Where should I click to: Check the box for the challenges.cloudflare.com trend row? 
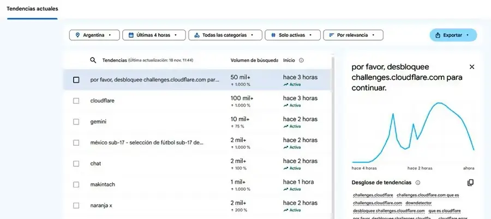[x=76, y=80]
